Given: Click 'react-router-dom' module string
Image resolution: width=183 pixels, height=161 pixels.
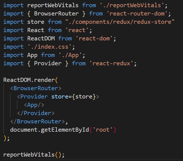Looking at the screenshot, I should [x=137, y=14].
